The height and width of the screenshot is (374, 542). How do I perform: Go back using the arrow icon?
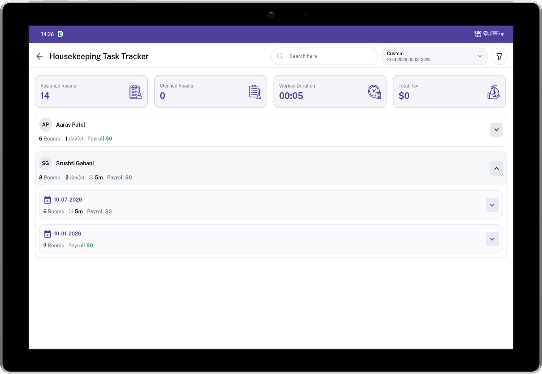point(40,56)
